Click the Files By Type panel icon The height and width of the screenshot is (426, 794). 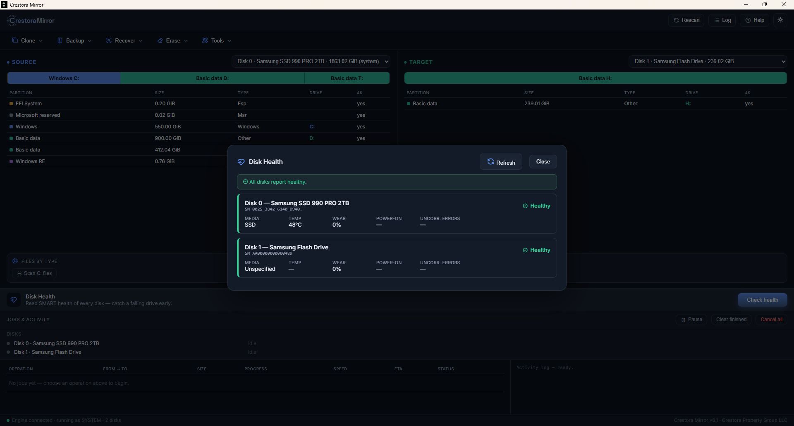click(15, 261)
